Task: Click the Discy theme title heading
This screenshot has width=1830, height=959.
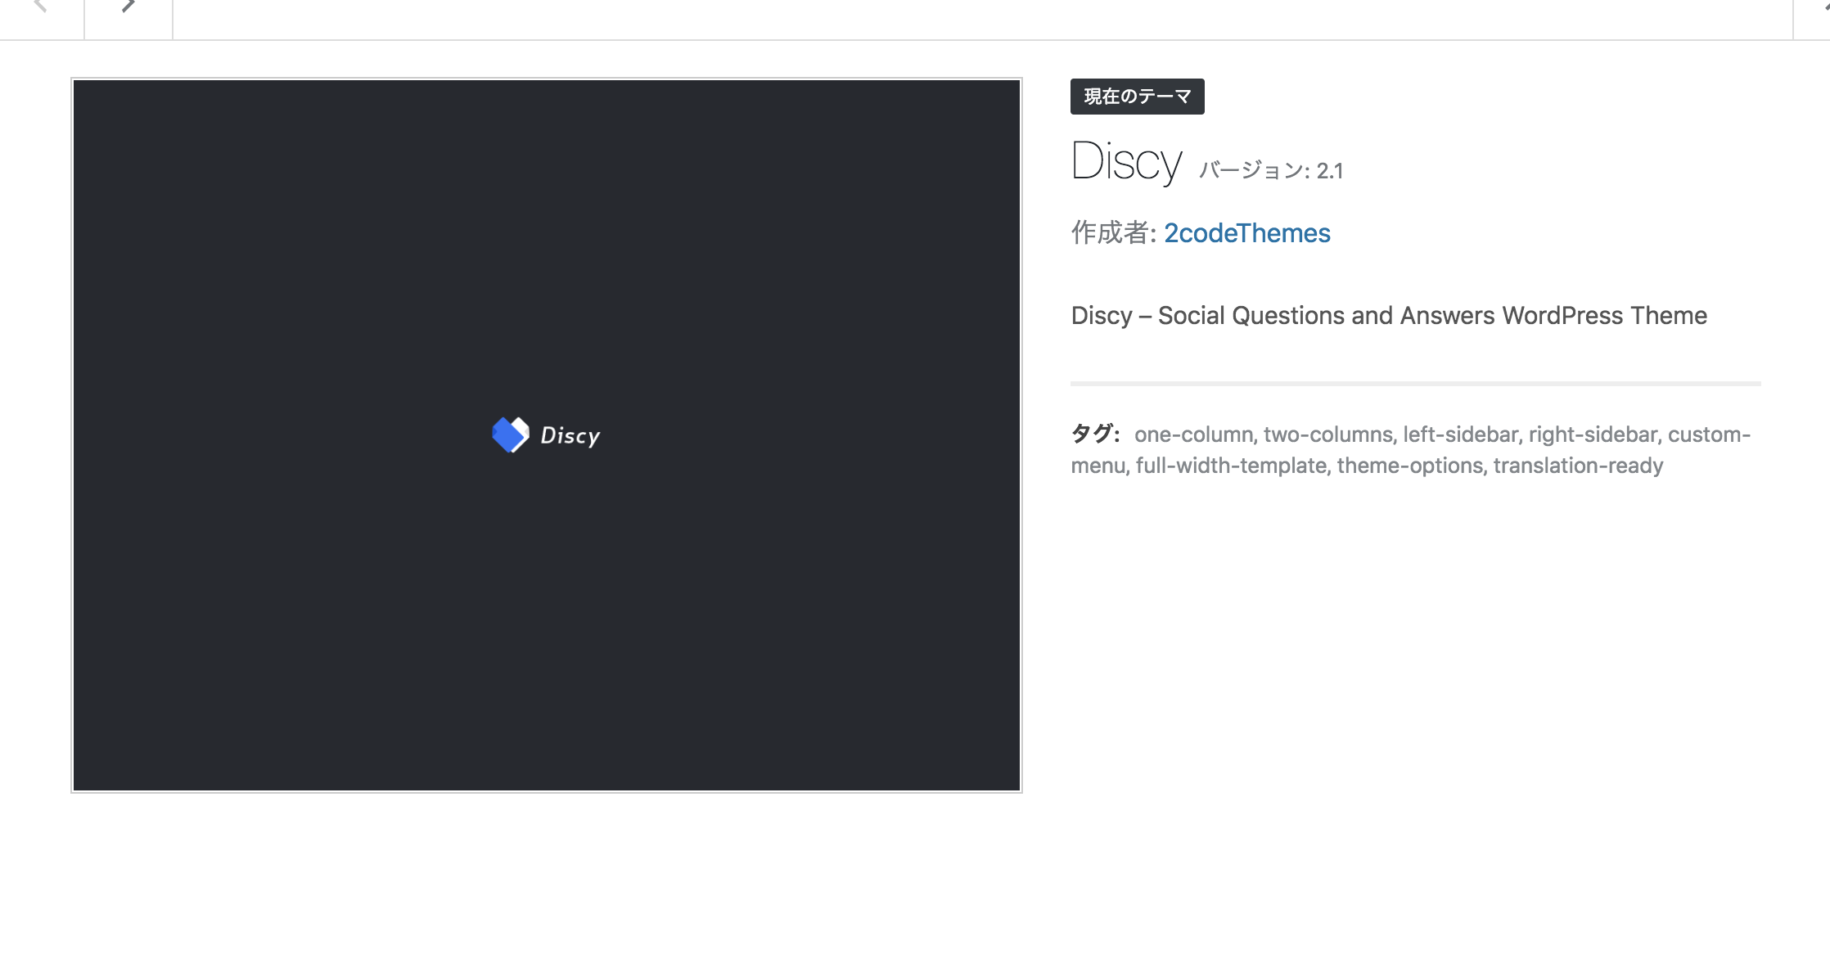Action: tap(1126, 161)
